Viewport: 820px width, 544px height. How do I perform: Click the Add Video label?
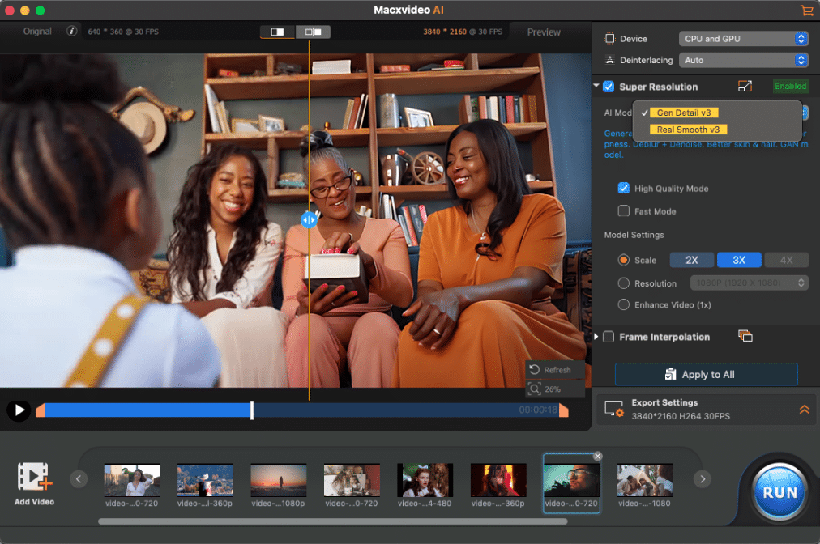click(35, 502)
